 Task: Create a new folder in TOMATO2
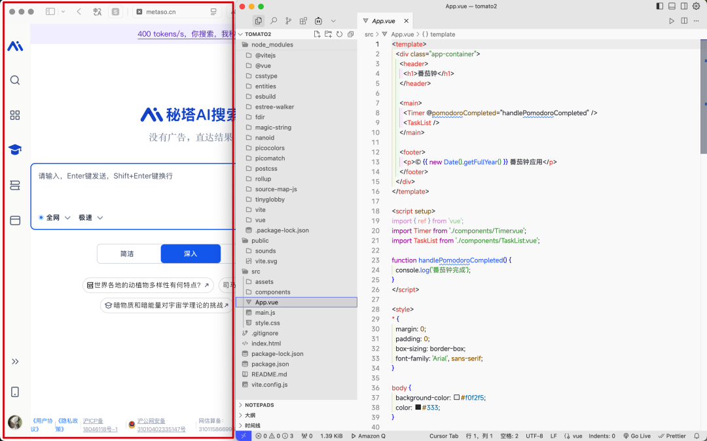tap(328, 34)
